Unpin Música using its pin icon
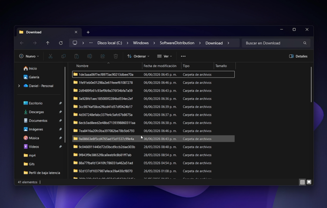 60,138
